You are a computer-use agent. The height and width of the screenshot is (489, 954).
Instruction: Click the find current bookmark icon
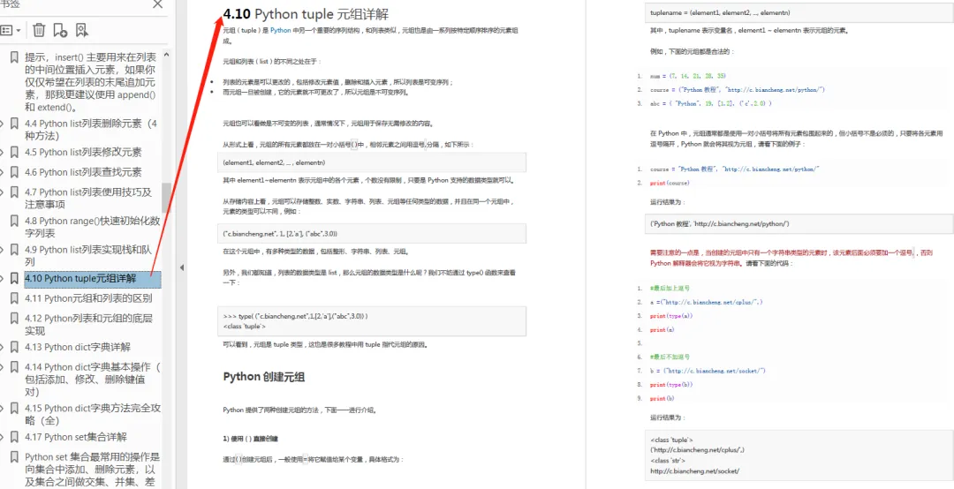81,30
